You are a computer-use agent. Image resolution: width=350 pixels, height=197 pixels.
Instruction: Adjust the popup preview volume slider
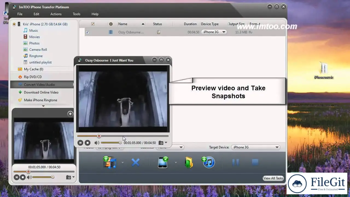coord(111,143)
